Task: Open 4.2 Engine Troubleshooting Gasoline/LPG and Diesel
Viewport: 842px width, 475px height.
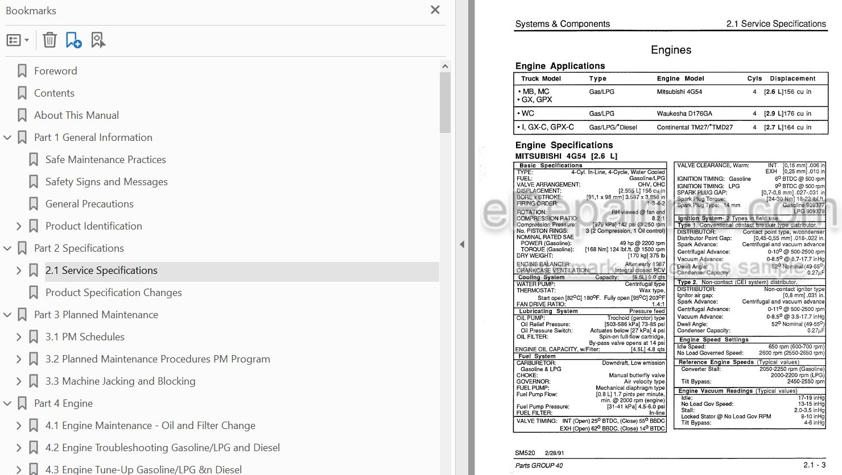Action: pos(163,448)
